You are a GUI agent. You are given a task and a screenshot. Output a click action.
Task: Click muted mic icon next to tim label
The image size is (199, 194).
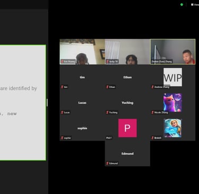pyautogui.click(x=62, y=87)
